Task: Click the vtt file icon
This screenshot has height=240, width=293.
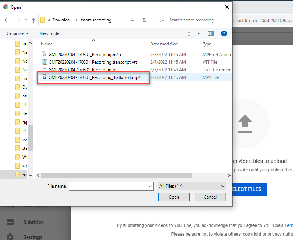Action: [x=44, y=62]
